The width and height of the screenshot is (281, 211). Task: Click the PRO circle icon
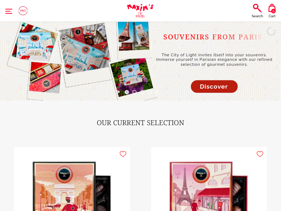[23, 11]
